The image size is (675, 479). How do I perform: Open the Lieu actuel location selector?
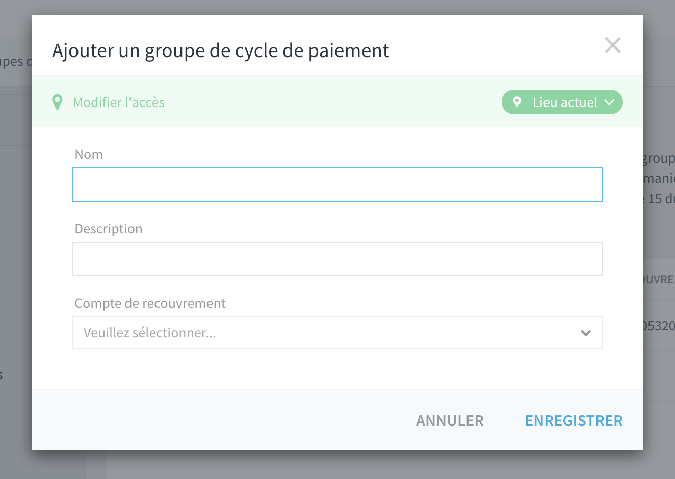click(562, 102)
